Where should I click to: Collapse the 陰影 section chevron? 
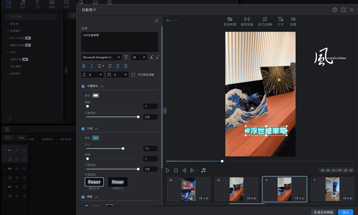pyautogui.click(x=96, y=197)
